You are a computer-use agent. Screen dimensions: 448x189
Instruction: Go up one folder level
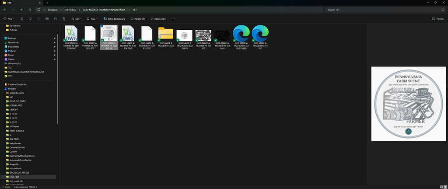click(x=21, y=10)
